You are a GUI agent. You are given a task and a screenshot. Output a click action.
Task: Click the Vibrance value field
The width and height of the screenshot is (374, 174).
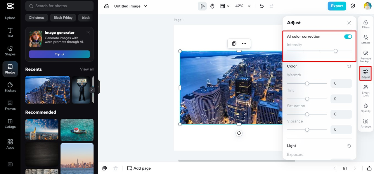click(x=341, y=130)
